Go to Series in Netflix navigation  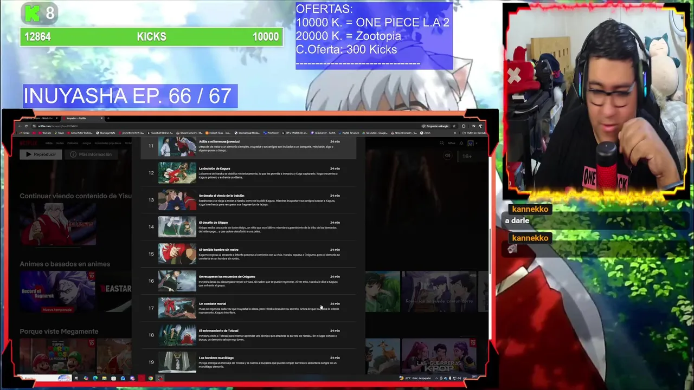(60, 143)
